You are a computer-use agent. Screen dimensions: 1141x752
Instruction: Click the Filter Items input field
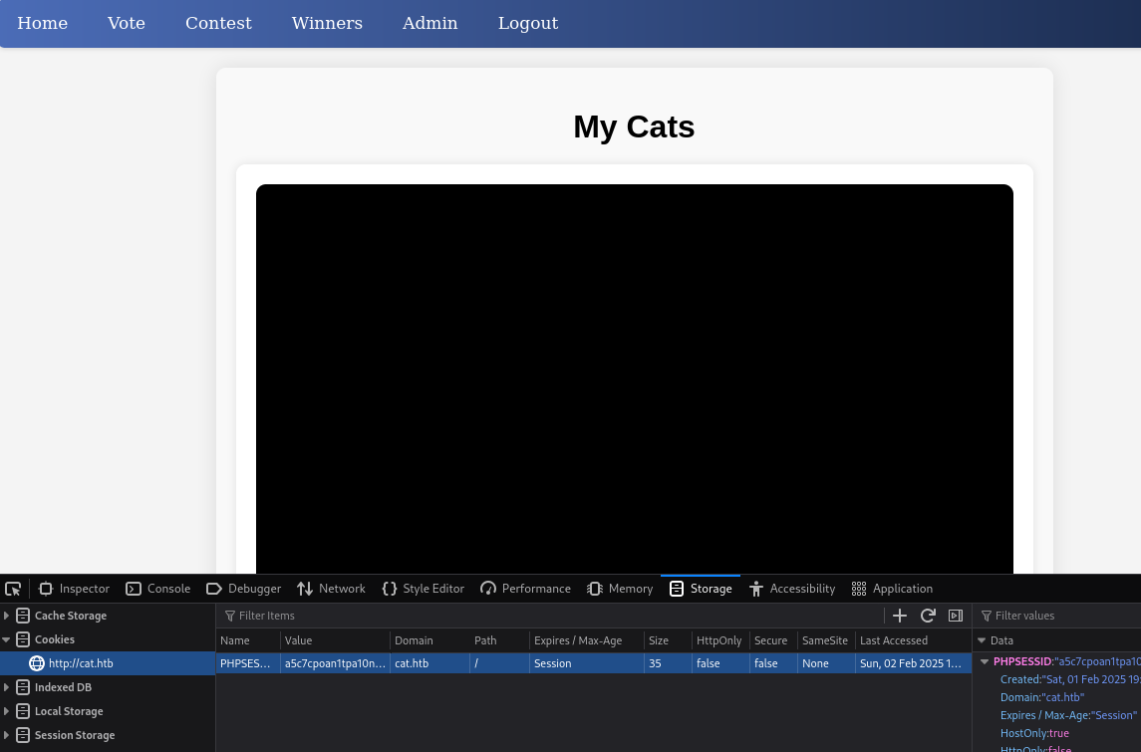pos(548,616)
